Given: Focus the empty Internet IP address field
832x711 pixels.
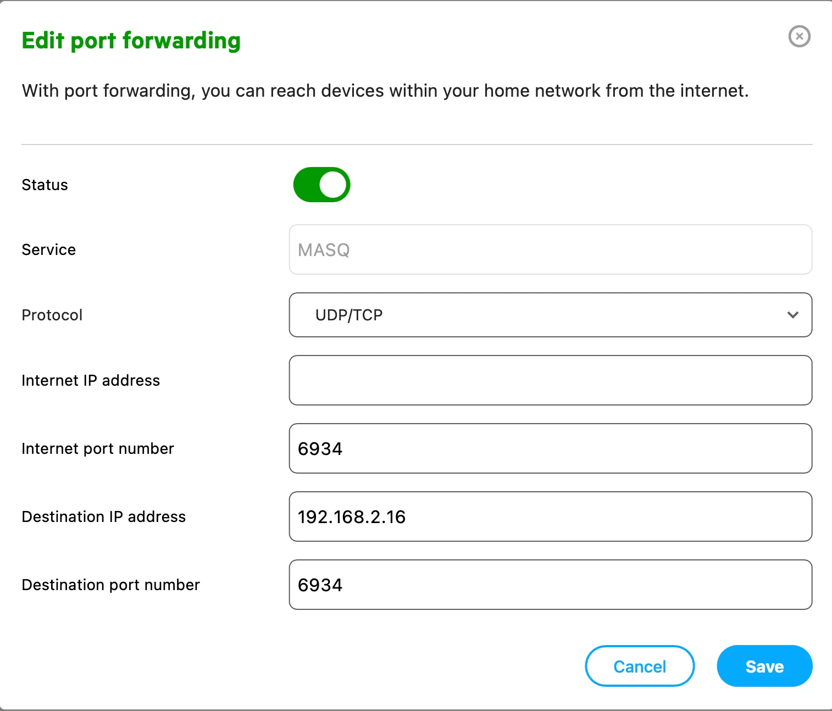Looking at the screenshot, I should (x=550, y=380).
